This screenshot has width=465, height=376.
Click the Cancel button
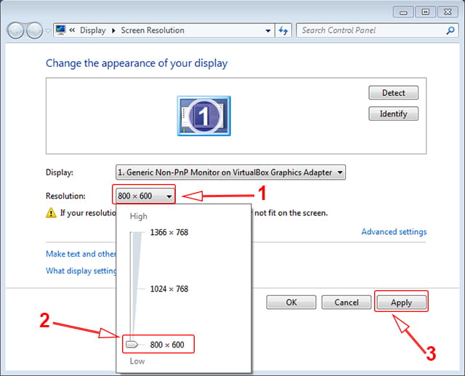(x=347, y=302)
